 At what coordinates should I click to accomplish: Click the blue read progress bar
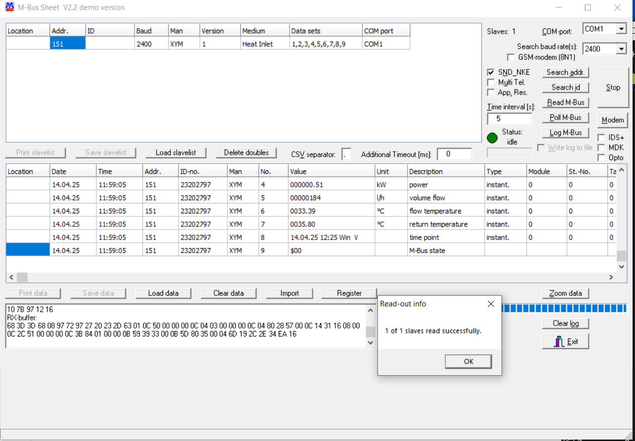(x=564, y=308)
